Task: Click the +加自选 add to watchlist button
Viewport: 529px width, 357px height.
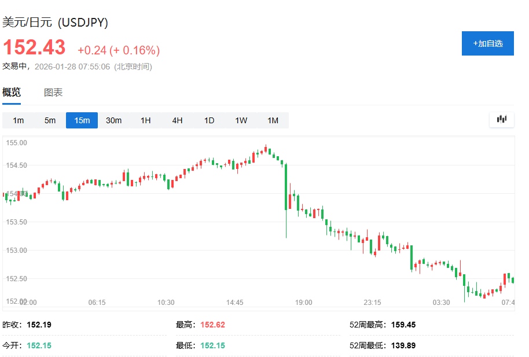Action: 487,43
